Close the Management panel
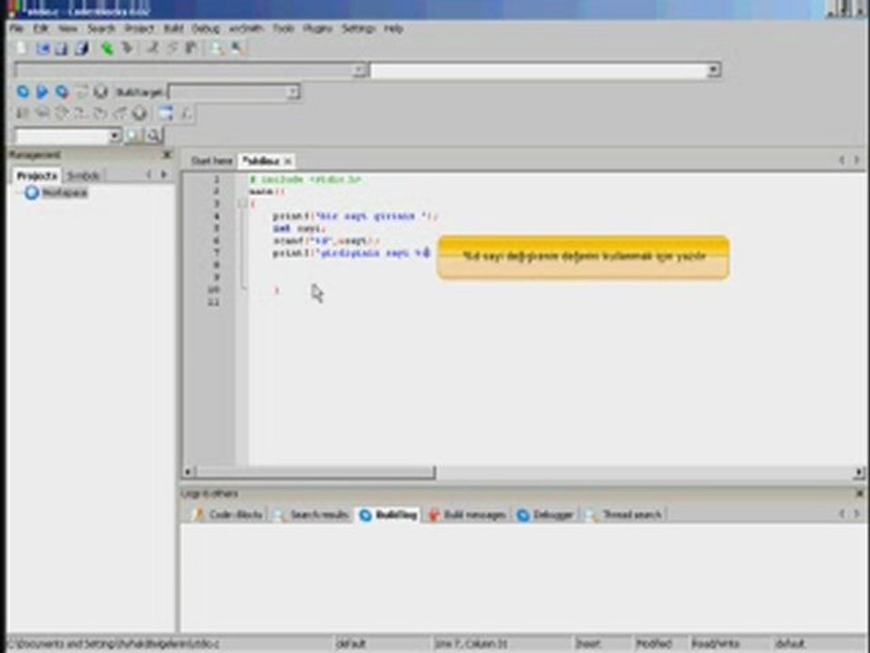 167,155
